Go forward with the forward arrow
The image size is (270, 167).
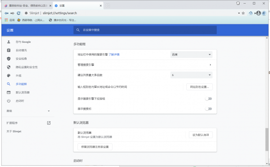12,13
